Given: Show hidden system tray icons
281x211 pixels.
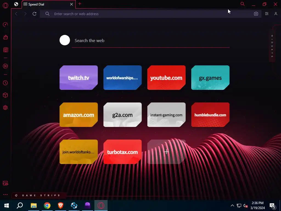Looking at the screenshot, I should tap(232, 206).
